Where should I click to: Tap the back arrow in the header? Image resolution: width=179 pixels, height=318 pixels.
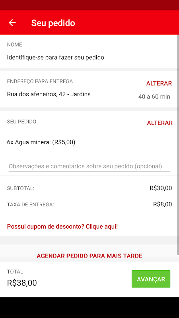point(12,23)
